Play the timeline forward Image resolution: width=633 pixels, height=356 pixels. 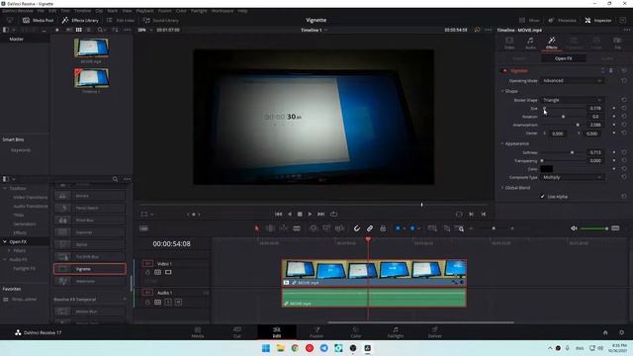310,214
